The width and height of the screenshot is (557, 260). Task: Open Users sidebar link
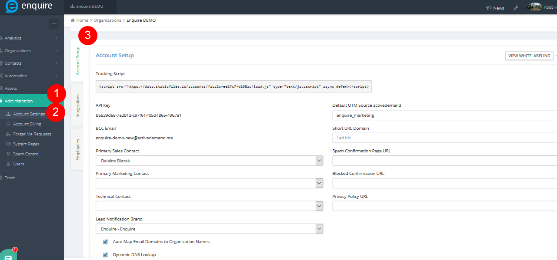pos(19,164)
